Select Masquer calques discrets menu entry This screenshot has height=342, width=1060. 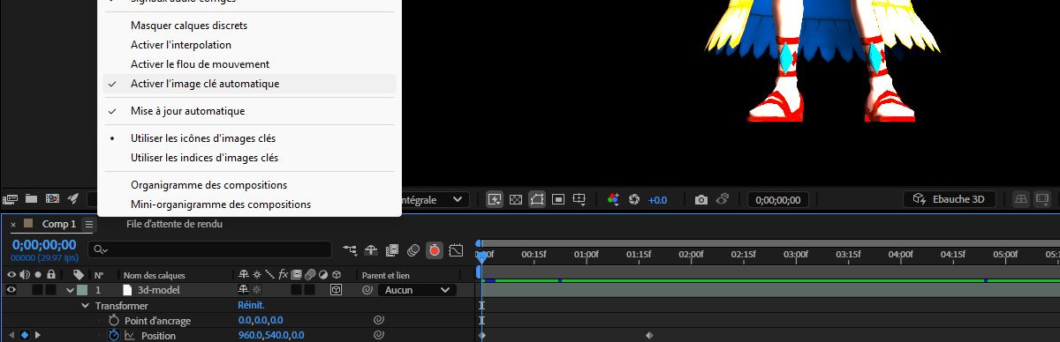(249, 26)
